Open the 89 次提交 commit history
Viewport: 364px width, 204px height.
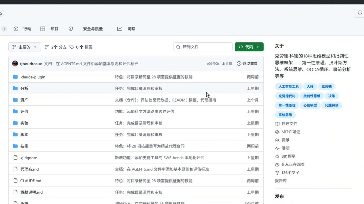247,63
